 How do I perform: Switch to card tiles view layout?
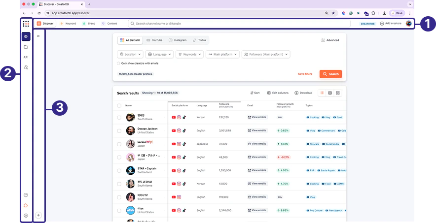coord(338,93)
